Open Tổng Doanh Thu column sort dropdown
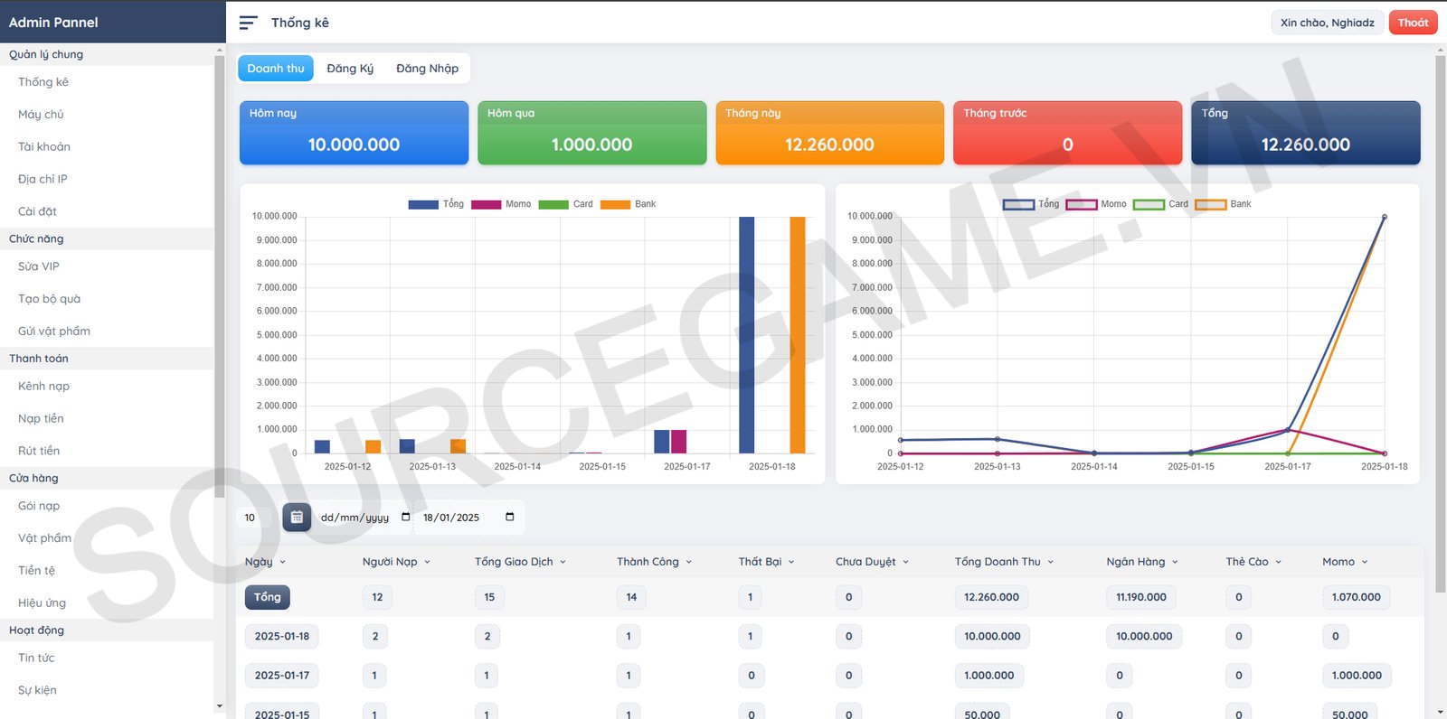The image size is (1447, 719). pyautogui.click(x=1050, y=562)
